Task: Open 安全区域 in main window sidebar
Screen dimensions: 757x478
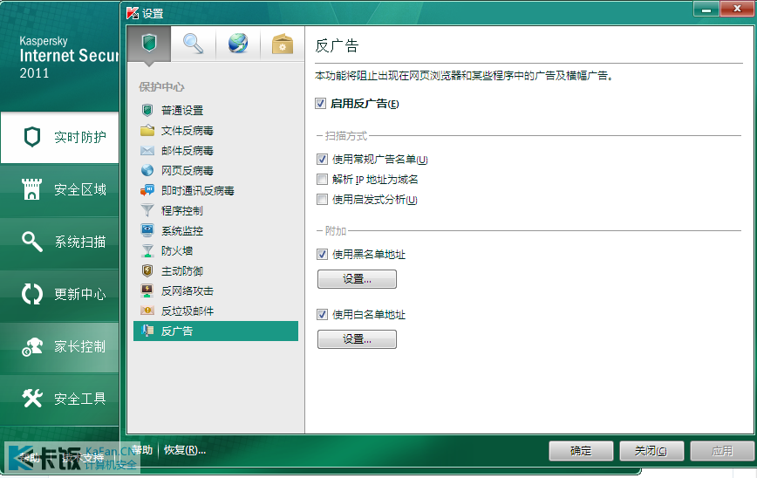Action: [60, 189]
